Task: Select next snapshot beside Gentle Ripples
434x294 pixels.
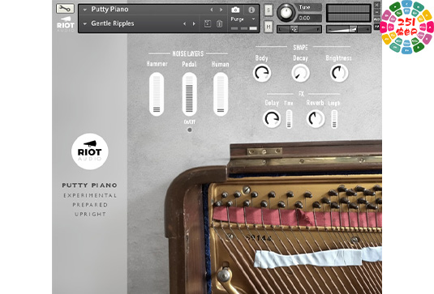Action: [194, 23]
